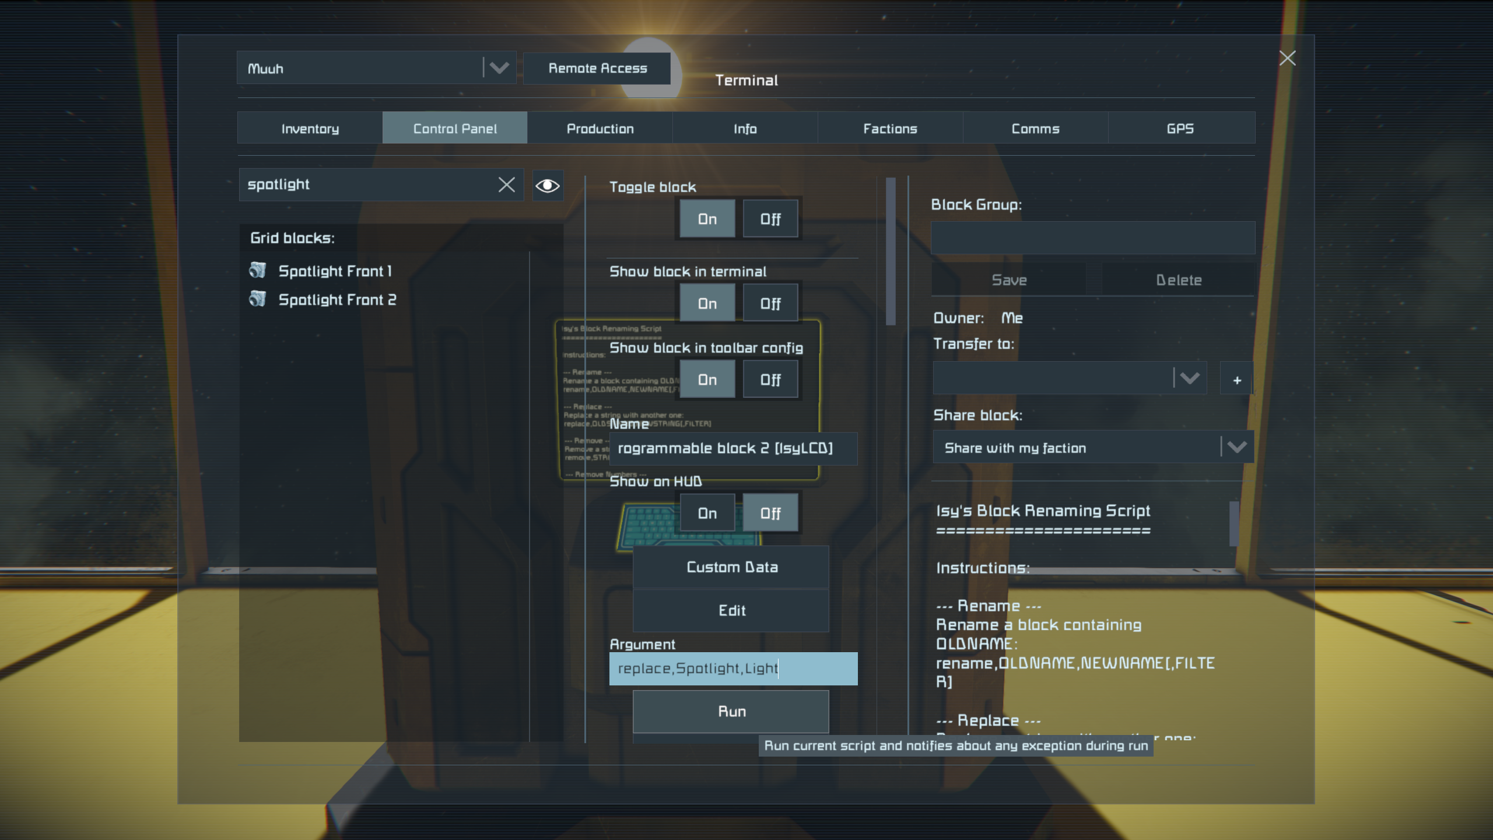The height and width of the screenshot is (840, 1493).
Task: Click the Edit script button
Action: click(x=731, y=610)
